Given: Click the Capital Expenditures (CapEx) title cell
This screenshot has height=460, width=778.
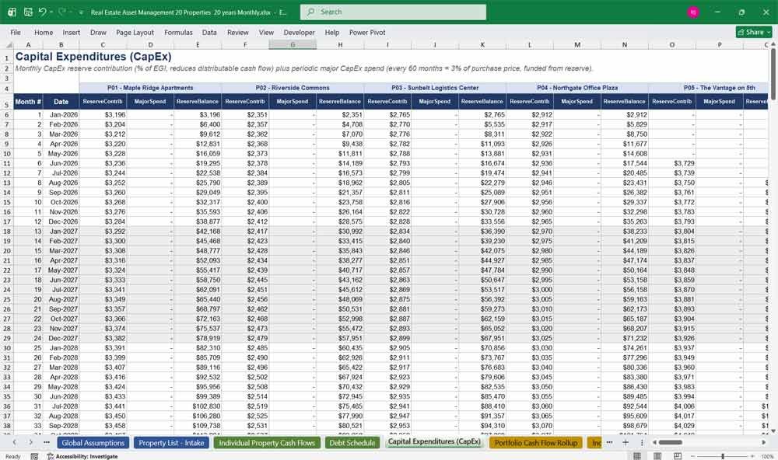Looking at the screenshot, I should (x=93, y=57).
